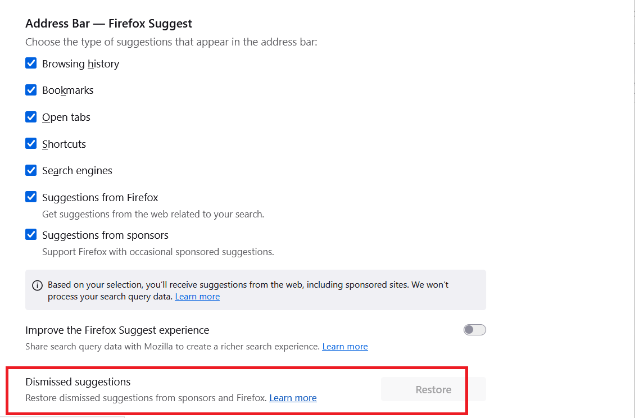Follow Learn more next to search query sharing
Image resolution: width=635 pixels, height=418 pixels.
point(344,346)
